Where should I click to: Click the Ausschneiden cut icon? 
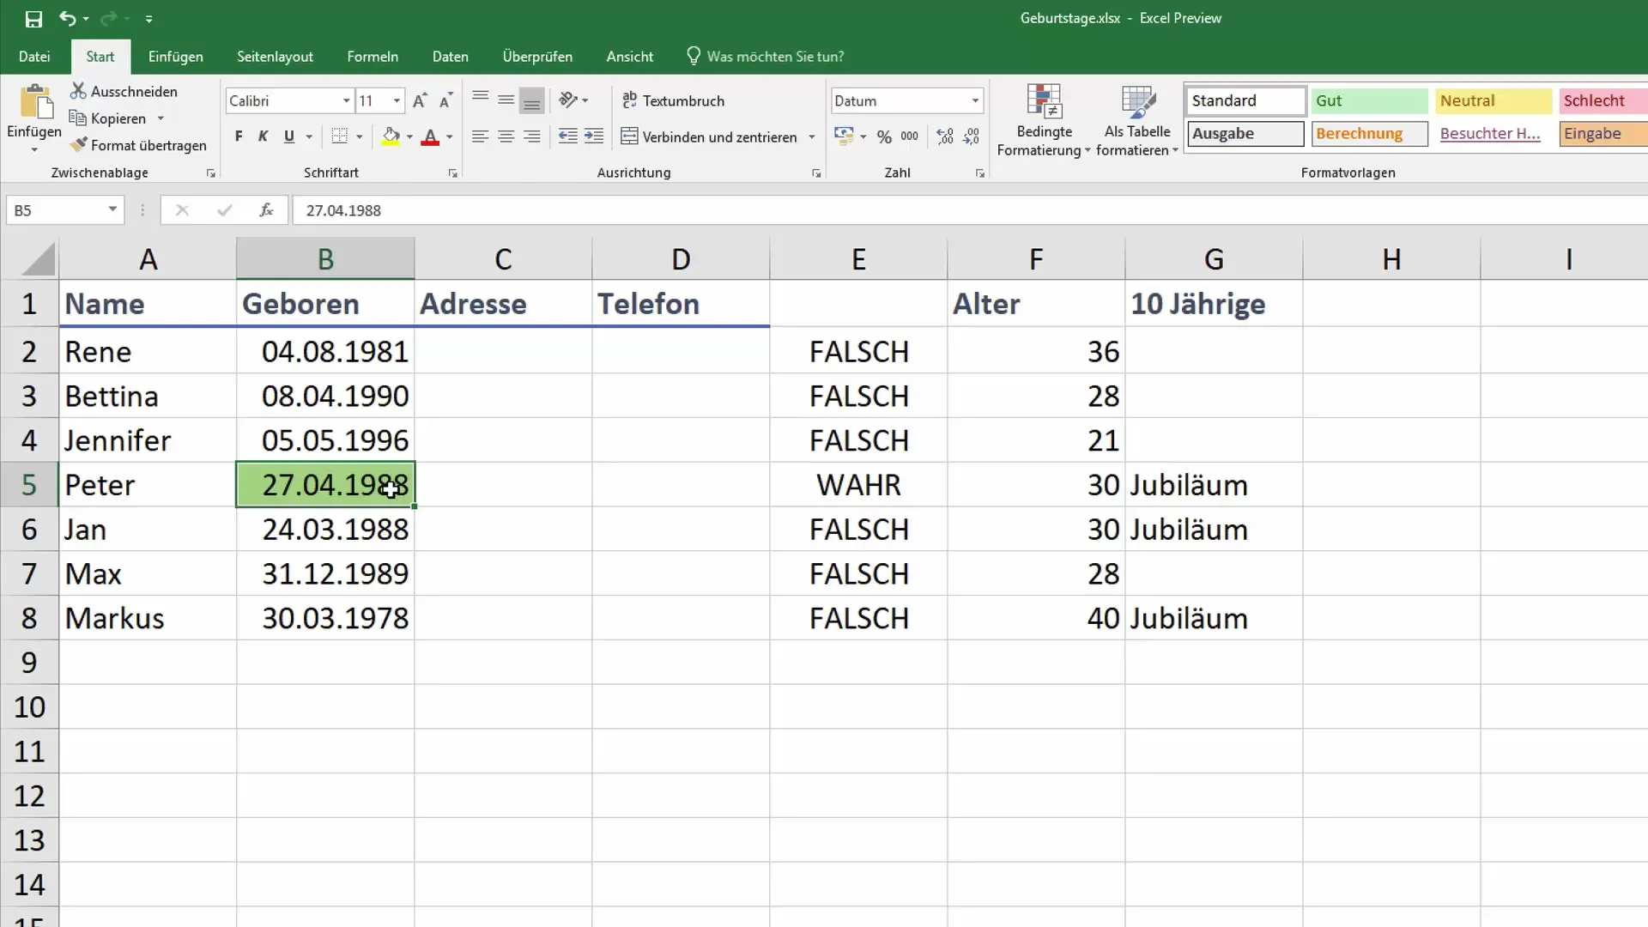pos(77,90)
